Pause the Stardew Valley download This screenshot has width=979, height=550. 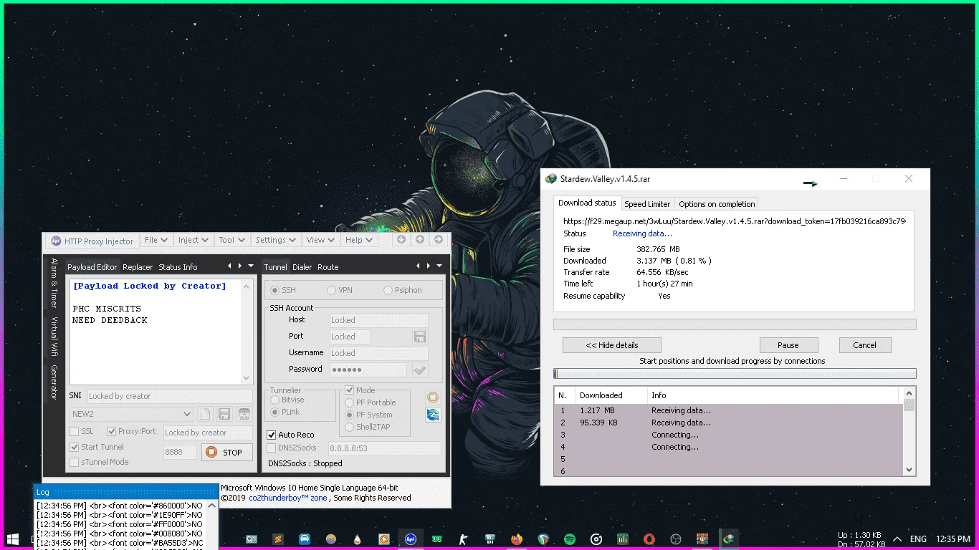pos(788,345)
